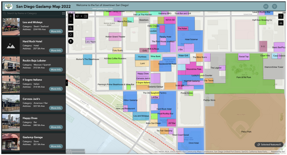The height and width of the screenshot is (155, 287).
Task: Select NOVA SD pink block
Action: (x=170, y=20)
